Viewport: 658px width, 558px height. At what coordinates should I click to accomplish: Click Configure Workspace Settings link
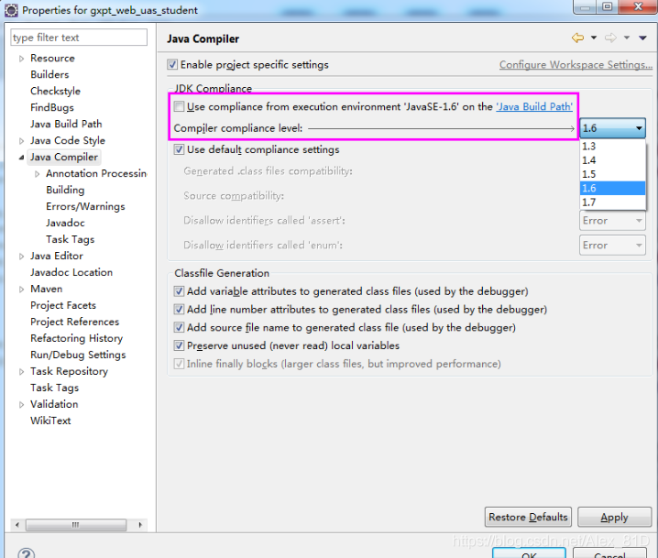click(576, 65)
